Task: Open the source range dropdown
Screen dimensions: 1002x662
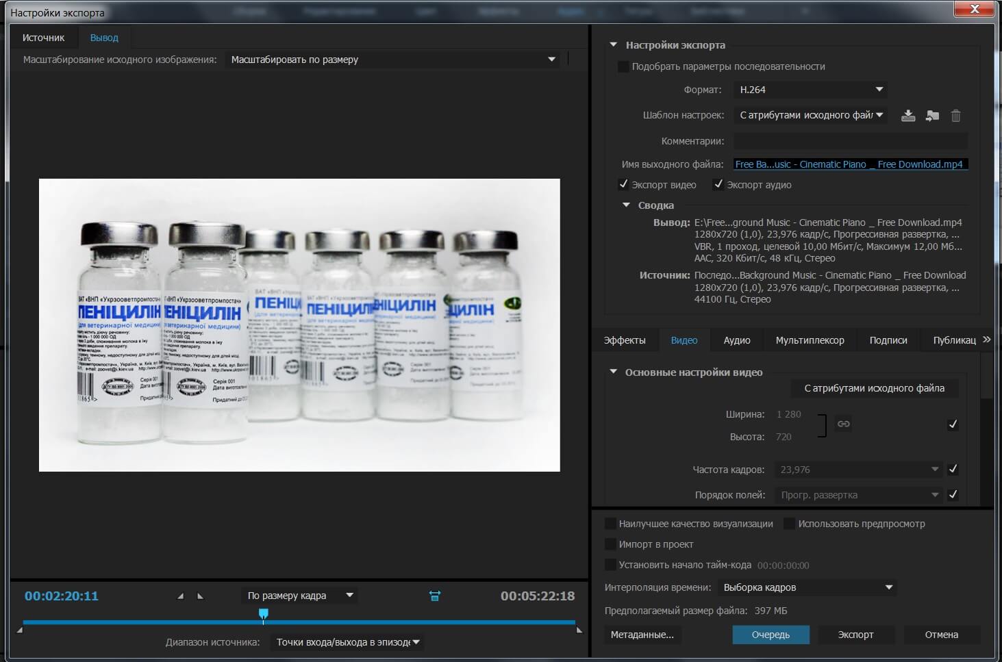Action: click(346, 642)
